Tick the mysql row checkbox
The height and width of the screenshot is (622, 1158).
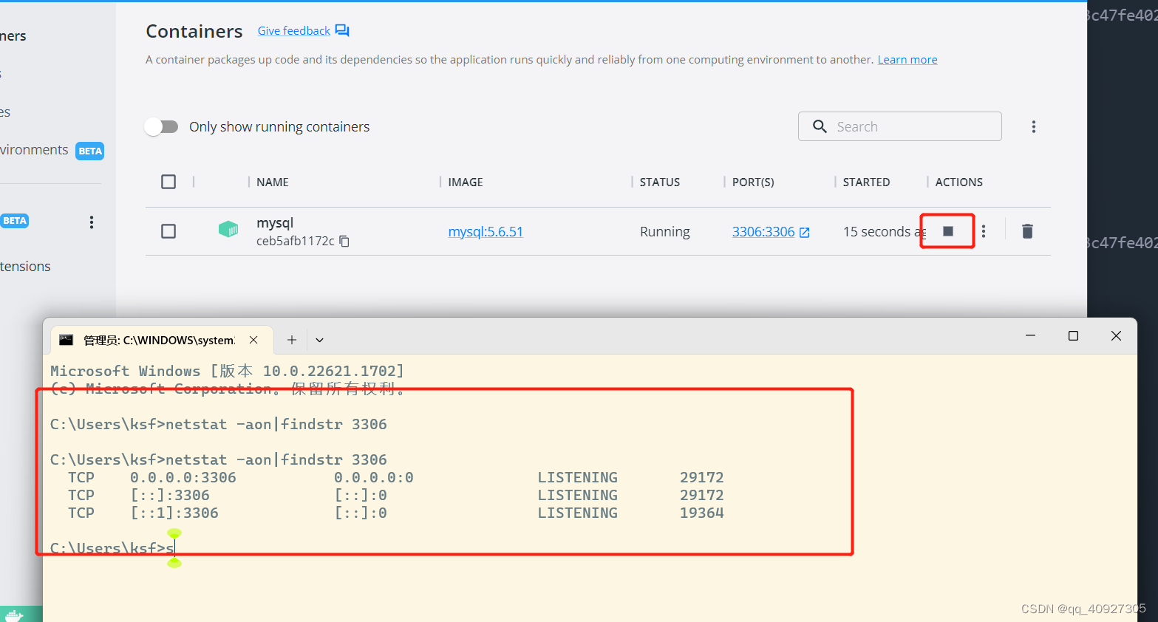point(168,231)
